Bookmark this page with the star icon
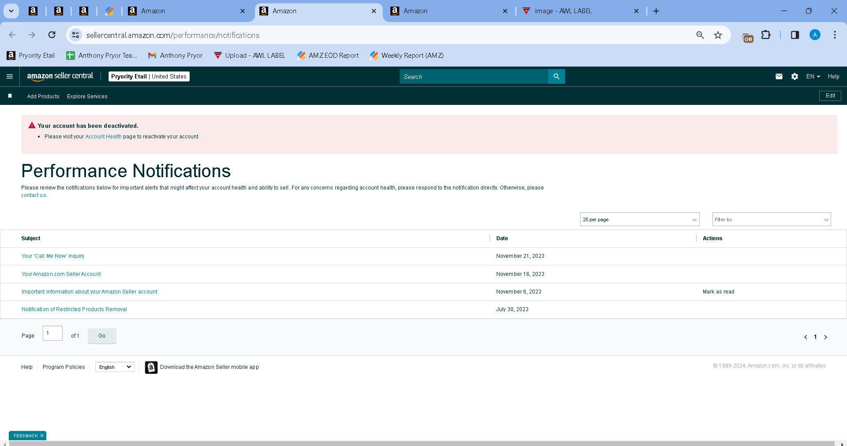This screenshot has height=446, width=847. 718,35
